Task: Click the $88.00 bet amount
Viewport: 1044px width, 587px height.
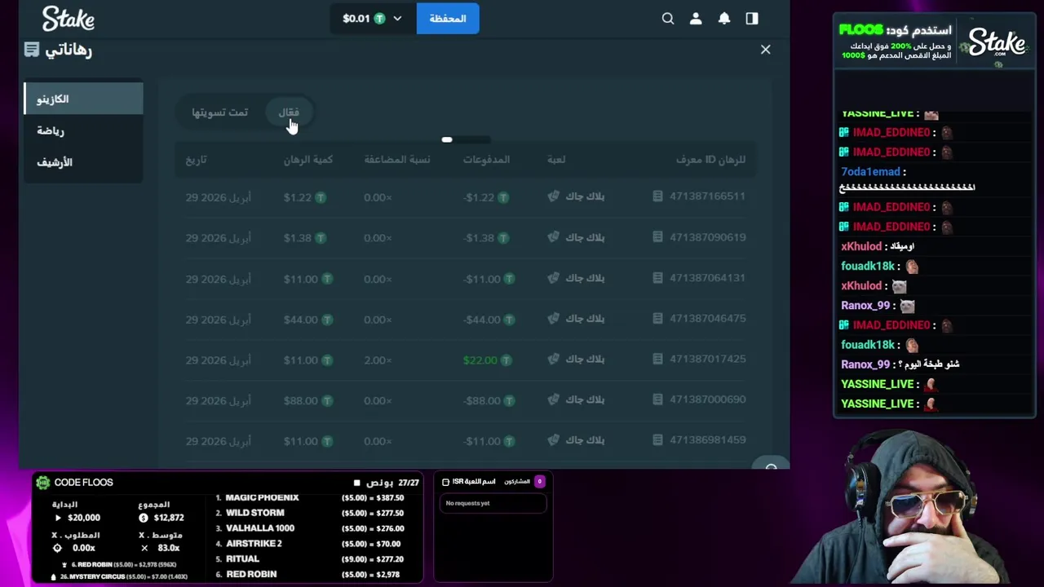Action: [x=301, y=401]
